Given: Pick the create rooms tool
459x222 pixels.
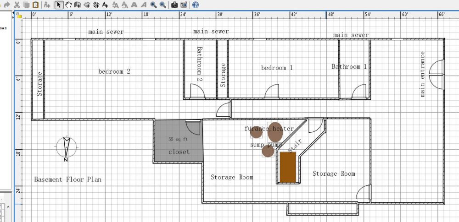Looking at the screenshot, I should click(x=86, y=5).
